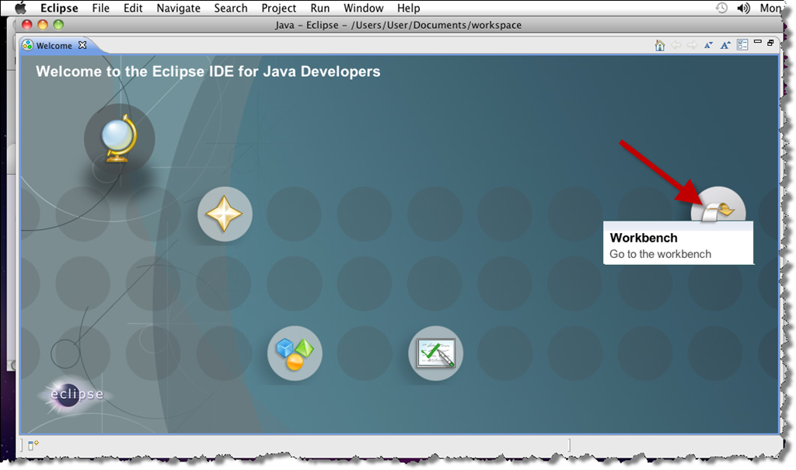The height and width of the screenshot is (470, 796).
Task: Open the Customize page toolbar icon
Action: point(742,44)
